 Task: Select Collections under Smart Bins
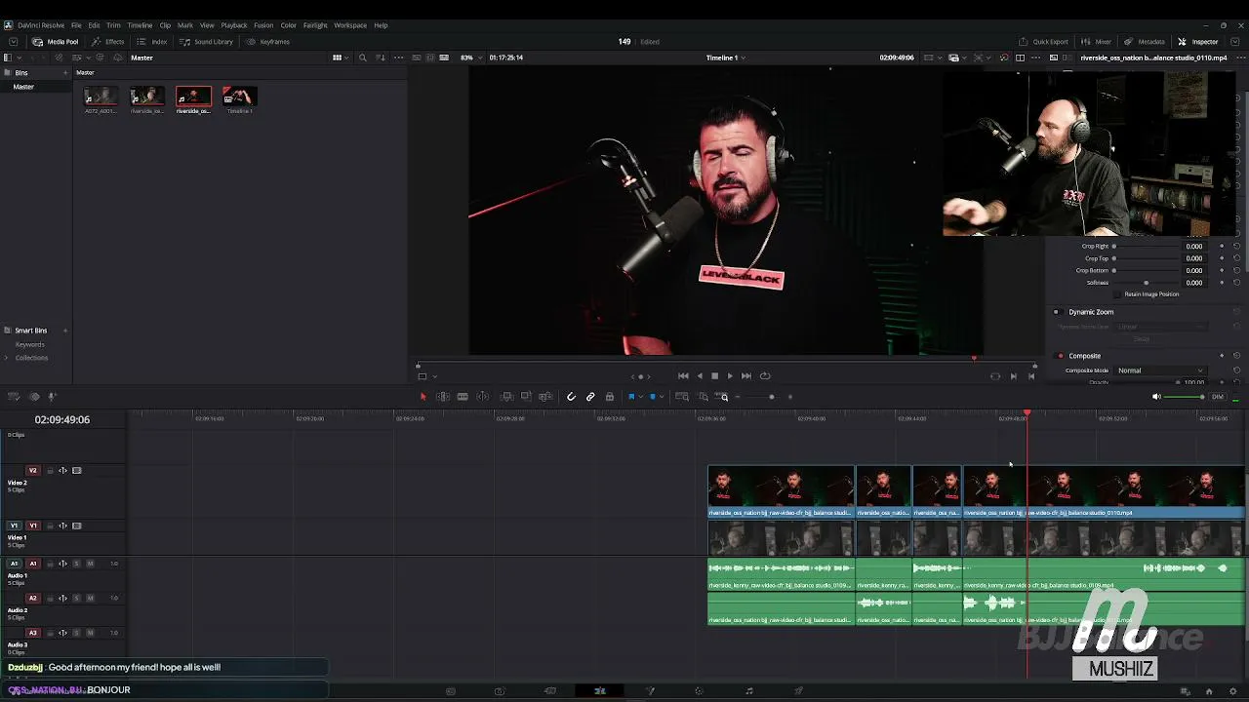(31, 358)
